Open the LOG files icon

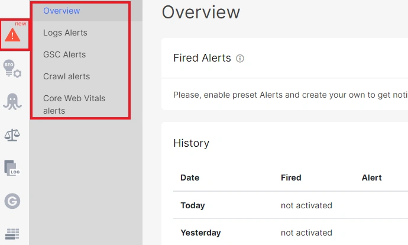[12, 168]
